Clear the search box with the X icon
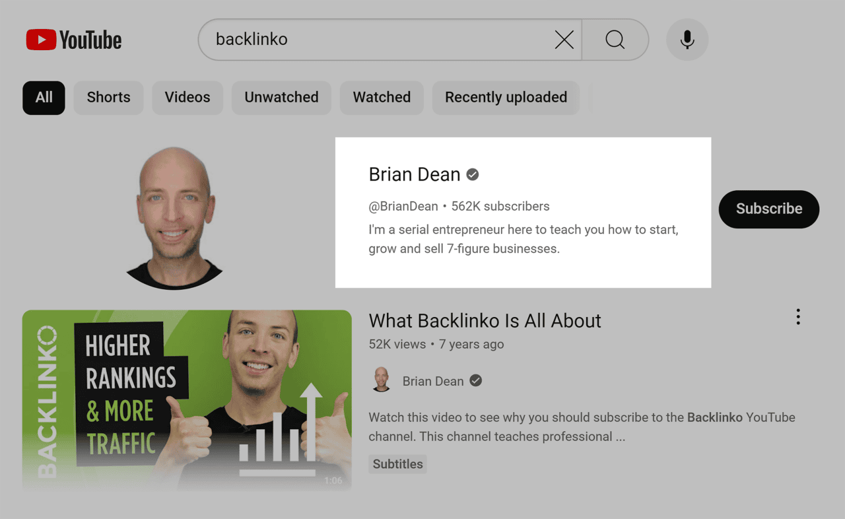This screenshot has height=519, width=845. click(x=564, y=40)
